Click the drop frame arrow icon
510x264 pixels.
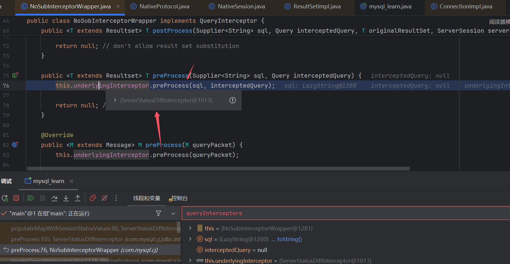click(6, 250)
